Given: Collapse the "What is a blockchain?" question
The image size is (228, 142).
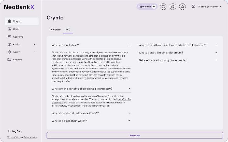Looking at the screenshot, I should click(x=129, y=45).
